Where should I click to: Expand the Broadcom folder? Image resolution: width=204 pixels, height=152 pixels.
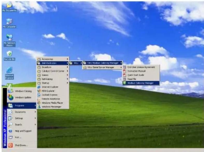pos(53,67)
